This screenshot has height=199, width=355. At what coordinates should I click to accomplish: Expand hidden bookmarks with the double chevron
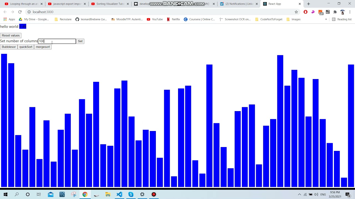pos(326,19)
